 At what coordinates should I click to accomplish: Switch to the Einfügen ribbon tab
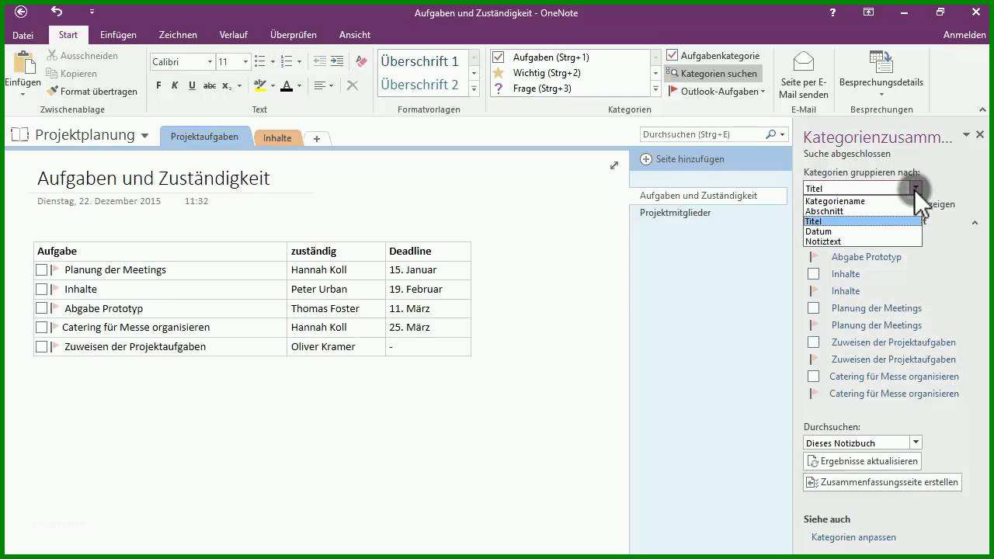pyautogui.click(x=118, y=35)
